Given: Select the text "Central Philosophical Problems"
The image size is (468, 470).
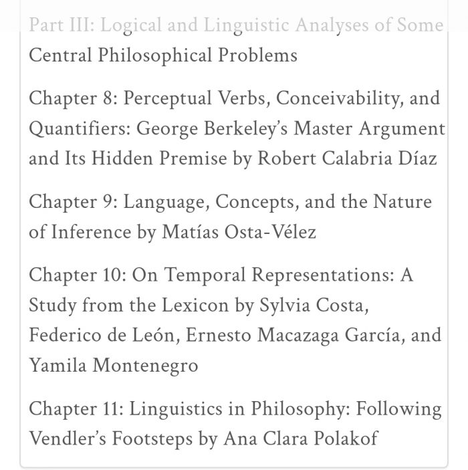Looking at the screenshot, I should (x=163, y=55).
